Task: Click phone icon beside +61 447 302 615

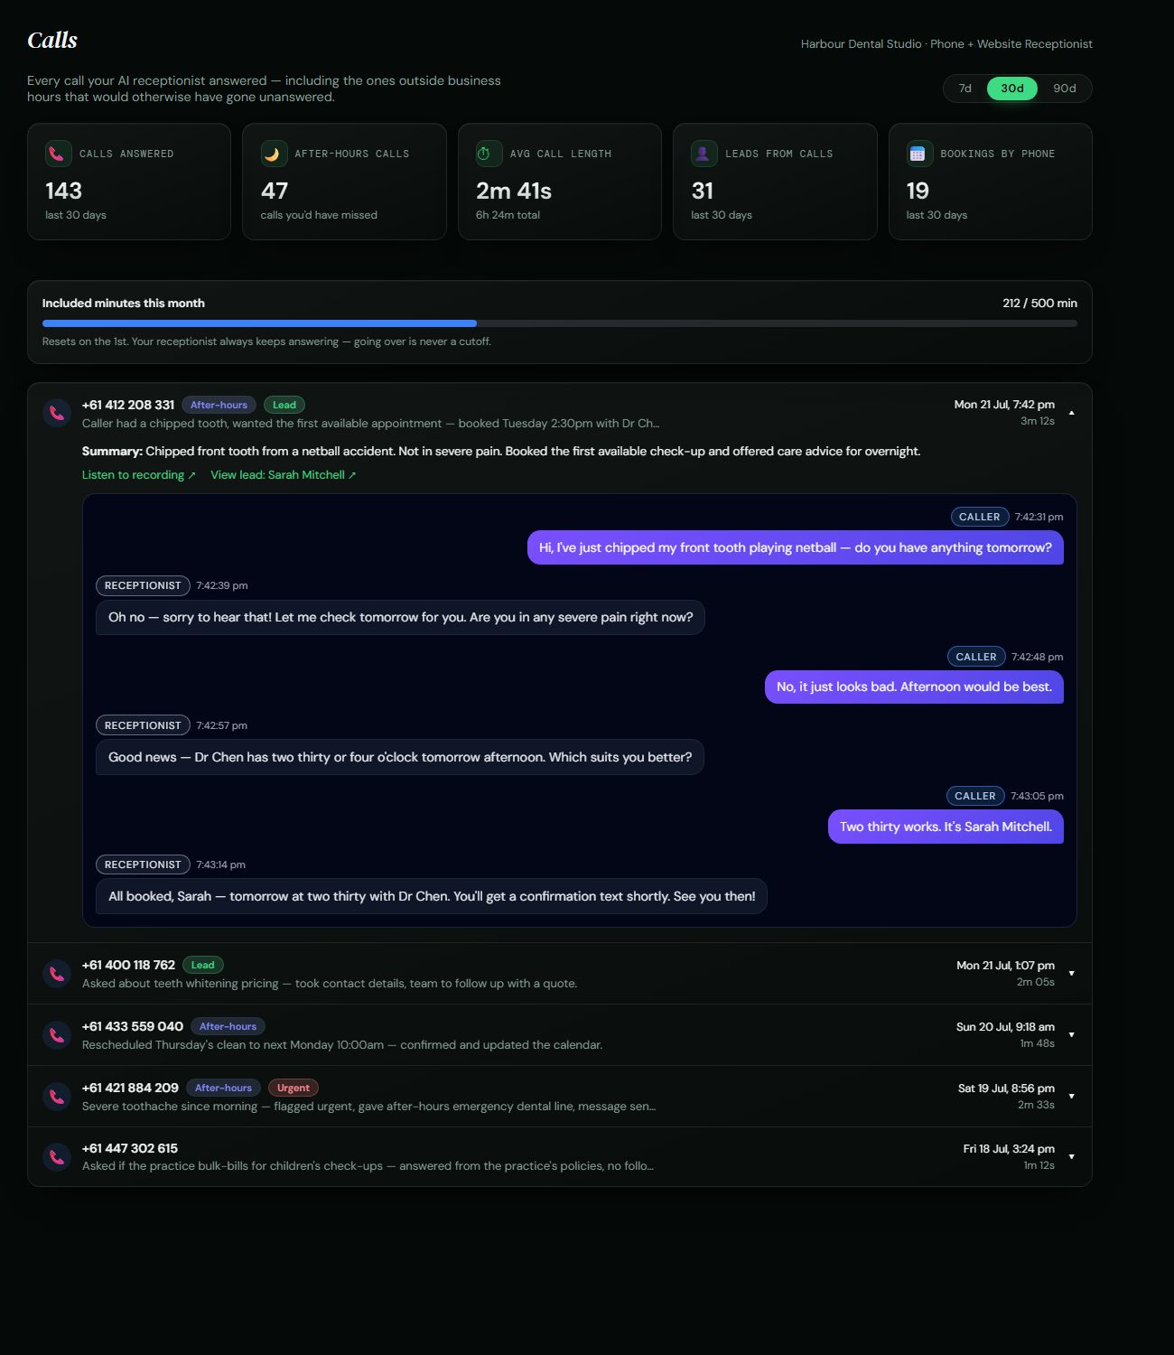Action: [x=57, y=1157]
